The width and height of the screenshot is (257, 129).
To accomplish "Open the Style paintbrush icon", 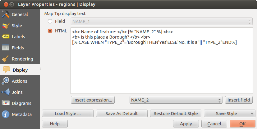I will pyautogui.click(x=5, y=26).
